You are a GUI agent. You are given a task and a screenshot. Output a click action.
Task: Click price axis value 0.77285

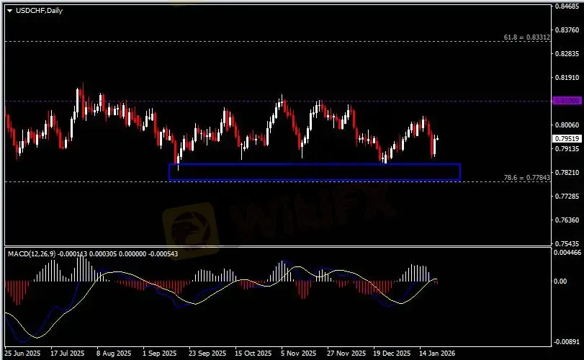click(x=567, y=196)
